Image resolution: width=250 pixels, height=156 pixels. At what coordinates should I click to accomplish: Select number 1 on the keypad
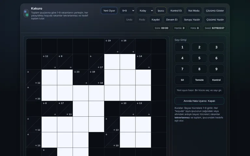tap(182, 47)
